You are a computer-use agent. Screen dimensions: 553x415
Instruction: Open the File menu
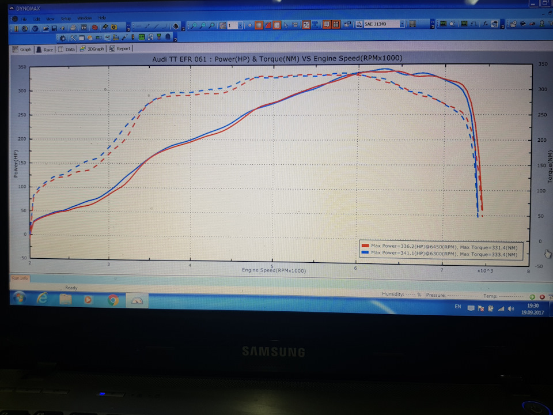(x=24, y=18)
